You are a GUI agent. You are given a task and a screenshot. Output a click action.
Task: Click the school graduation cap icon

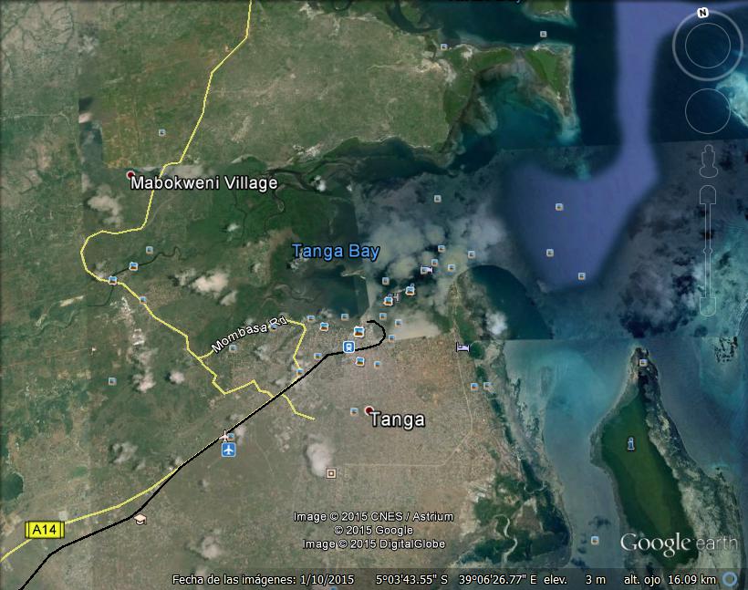pyautogui.click(x=140, y=519)
